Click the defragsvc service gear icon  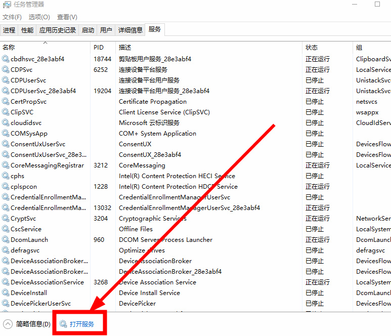(6, 250)
